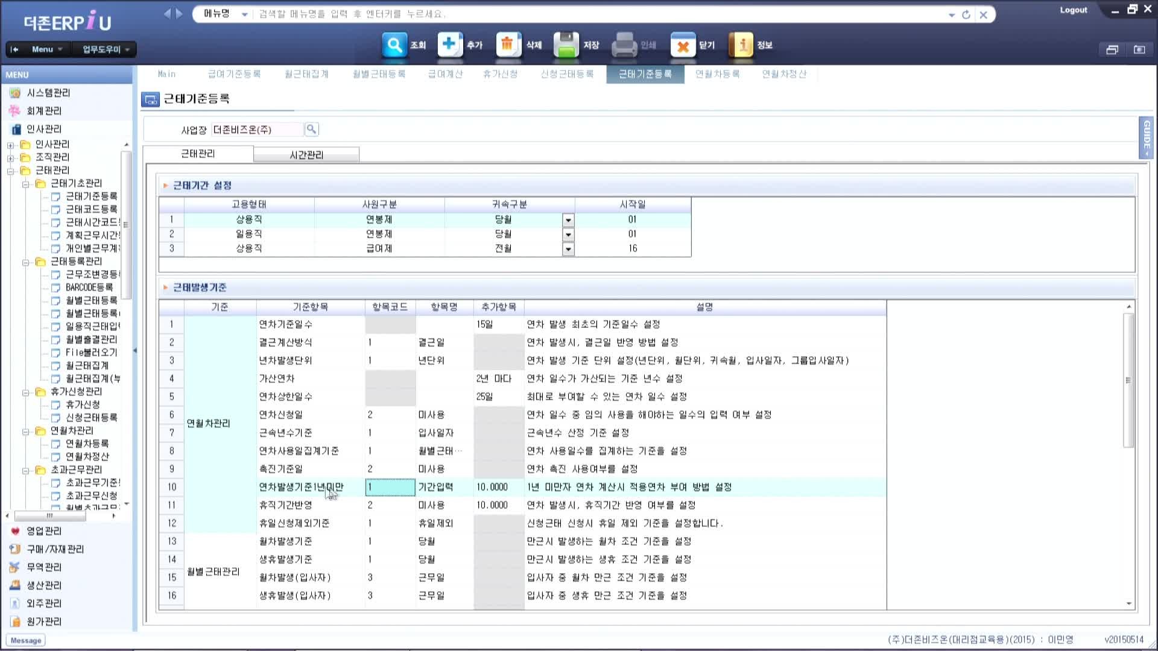This screenshot has width=1158, height=651.
Task: Select 항목코드 cell of 연차발생기준1년미만 row
Action: point(390,487)
